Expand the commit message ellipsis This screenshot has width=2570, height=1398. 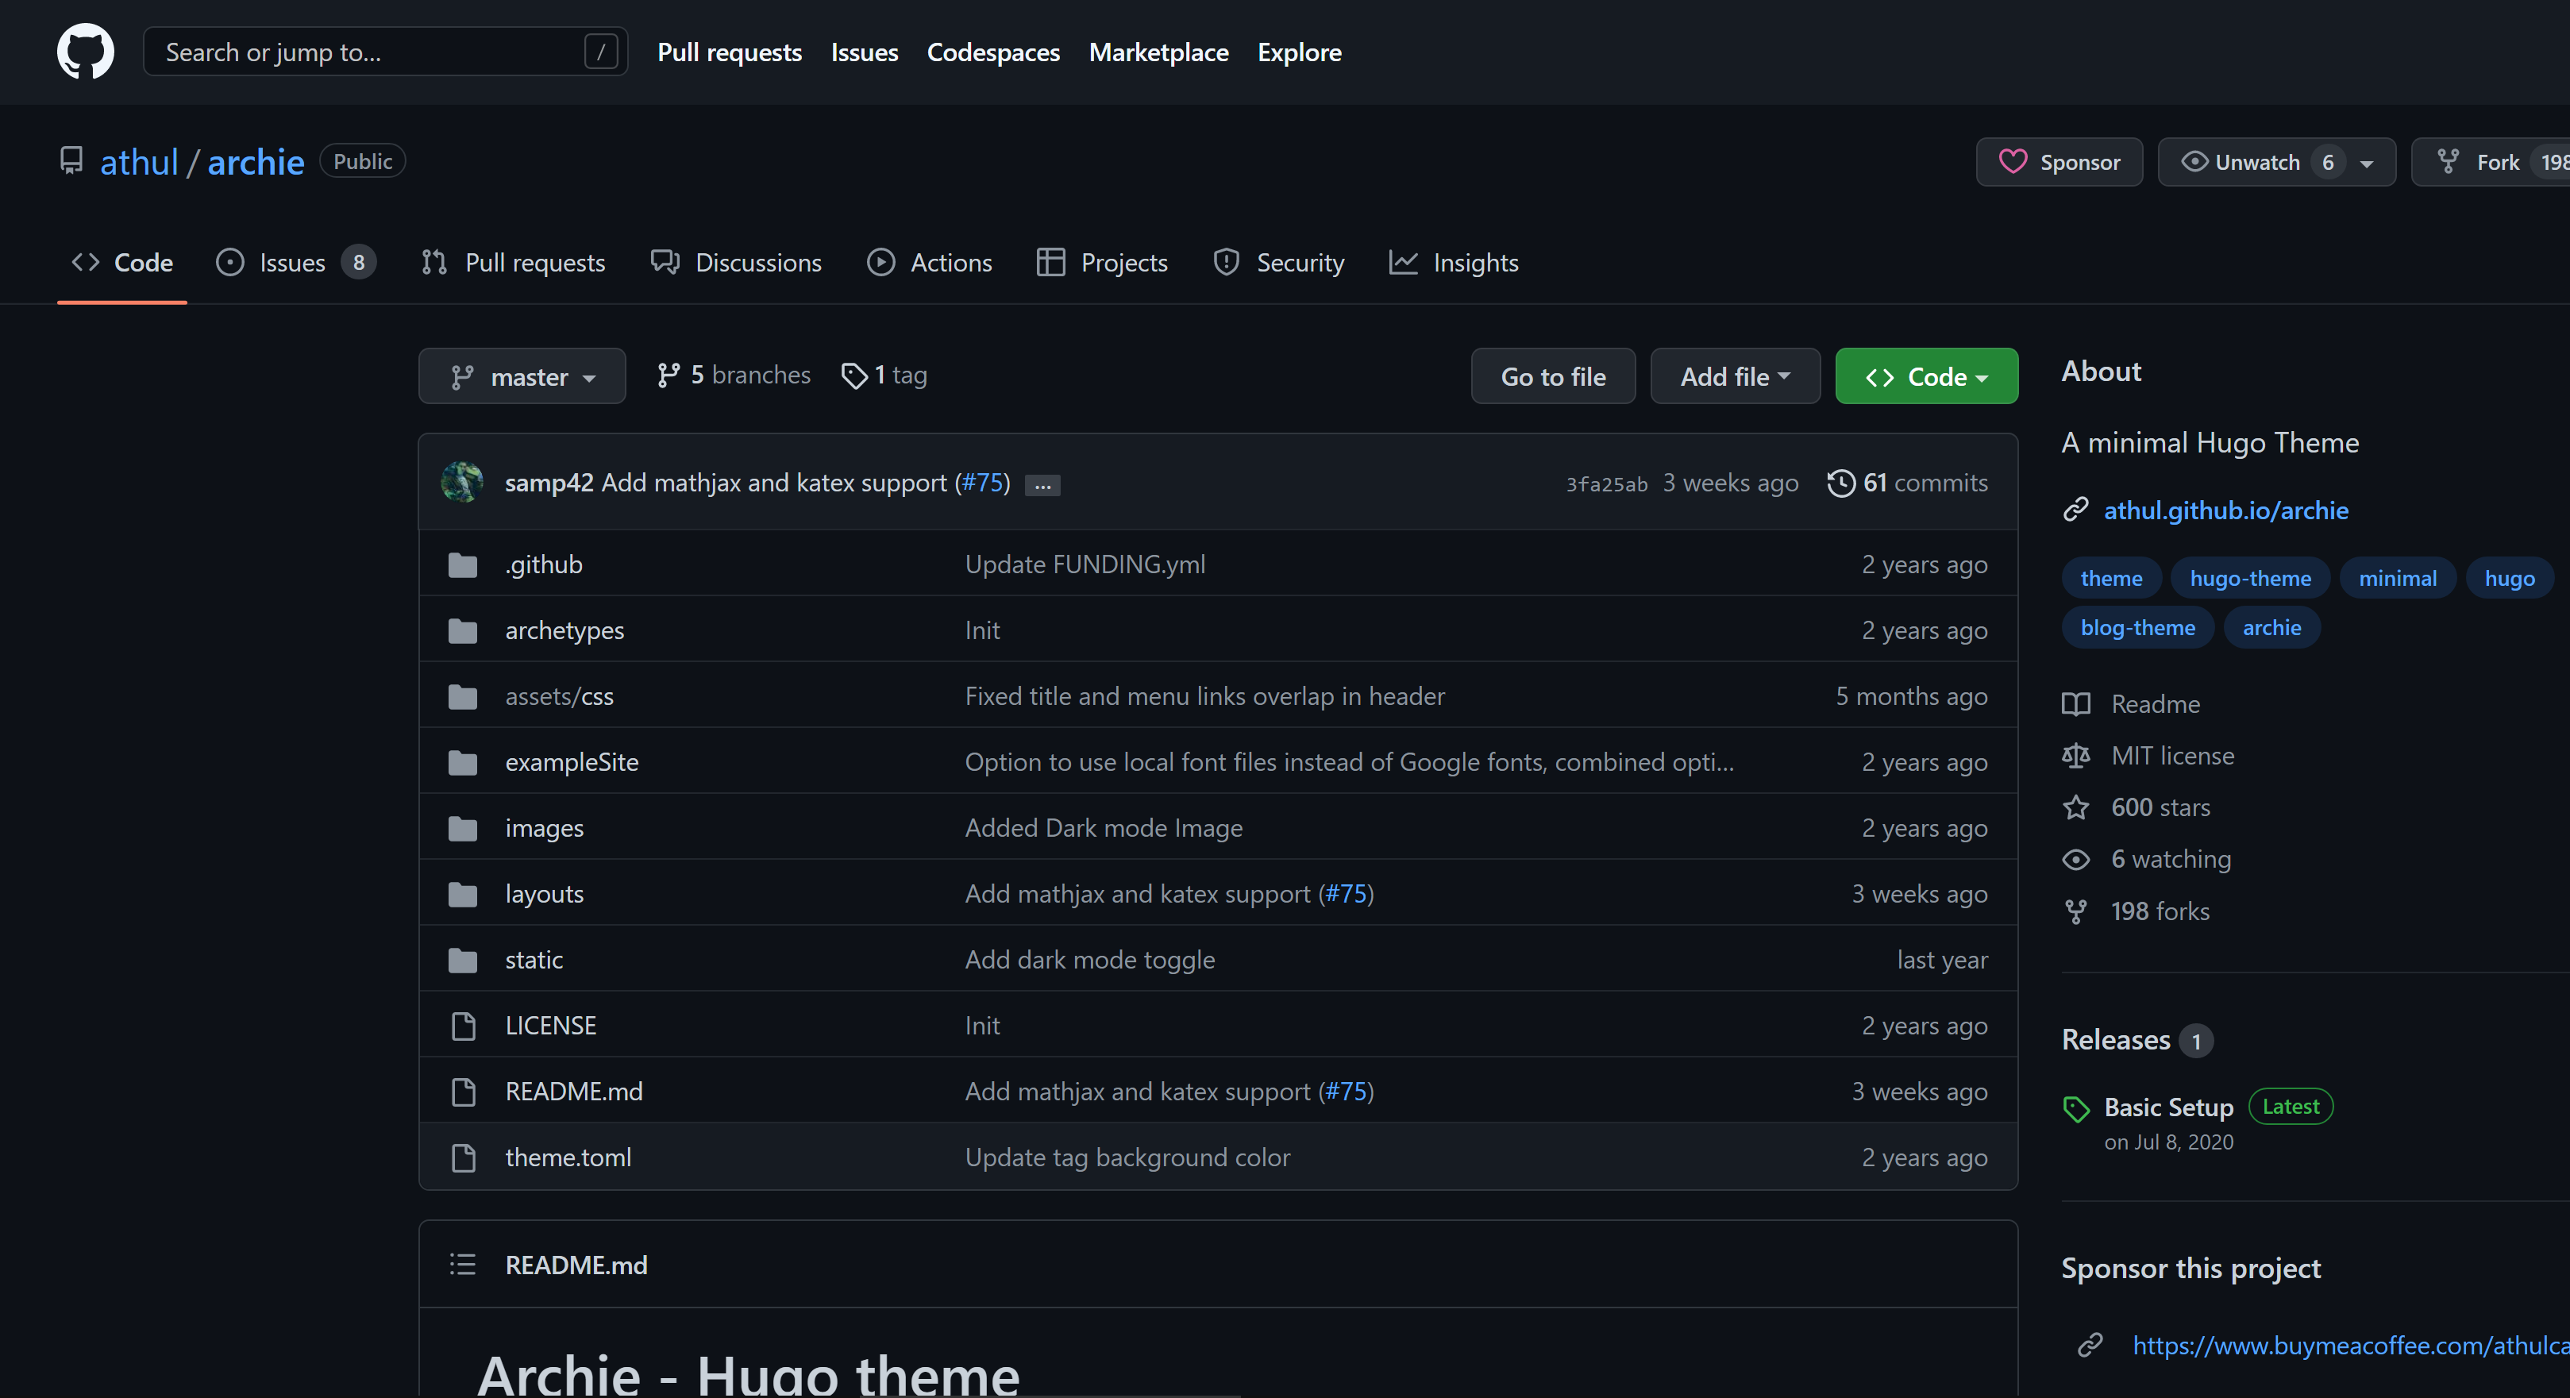pos(1042,485)
